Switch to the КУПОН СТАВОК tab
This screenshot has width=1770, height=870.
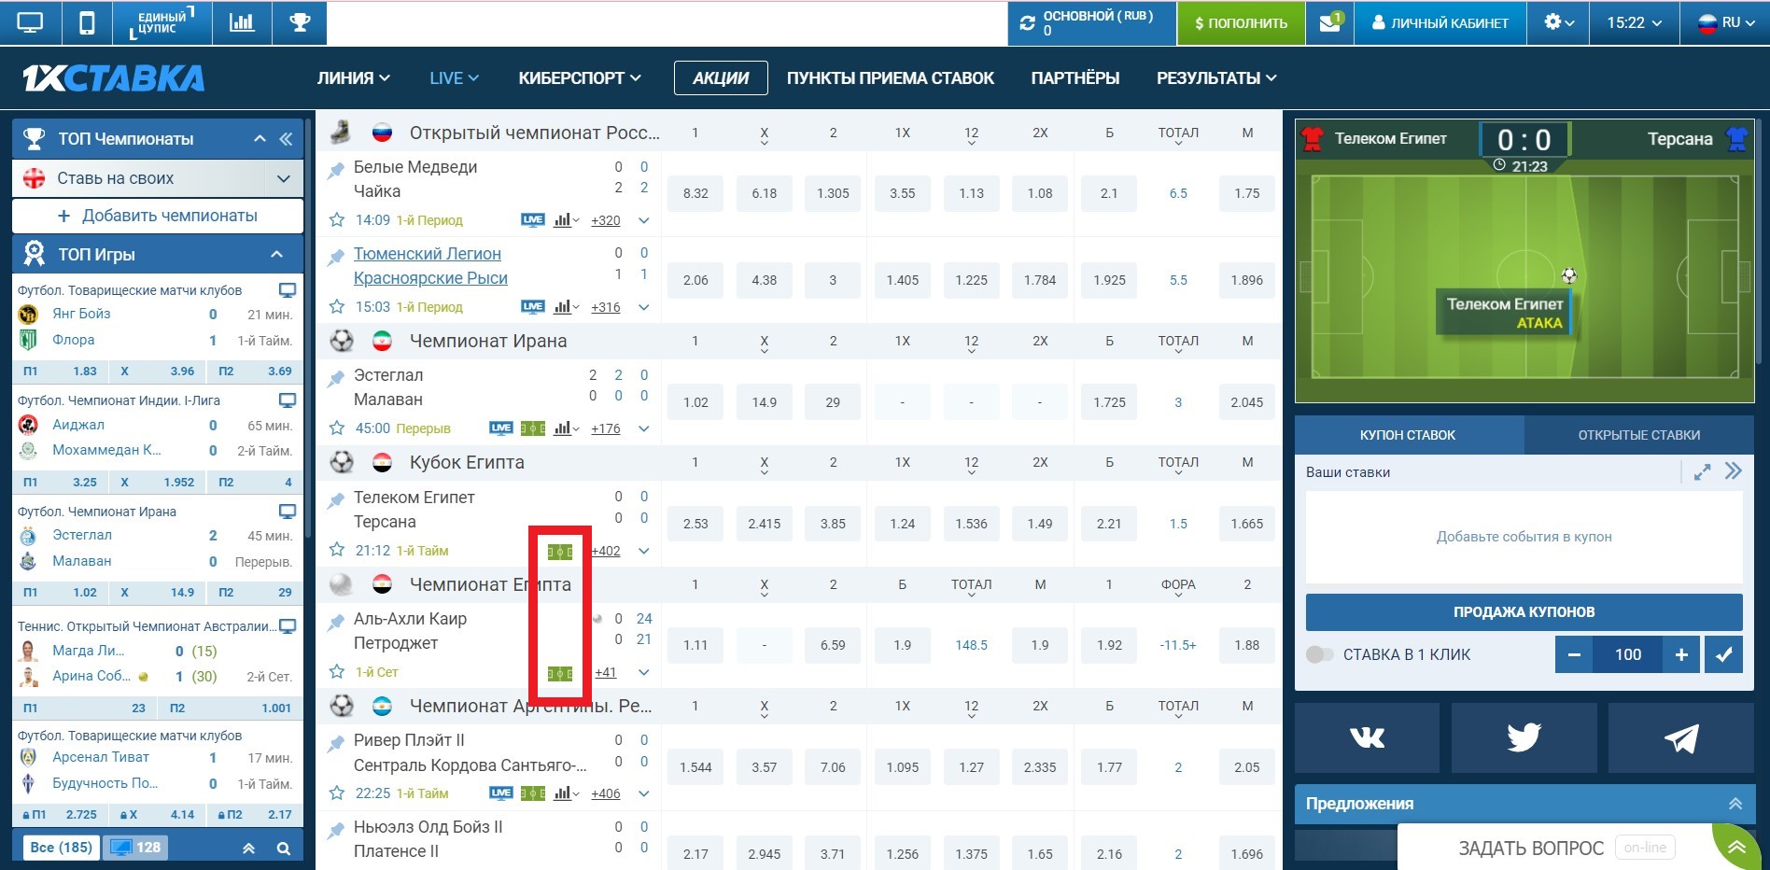tap(1408, 435)
